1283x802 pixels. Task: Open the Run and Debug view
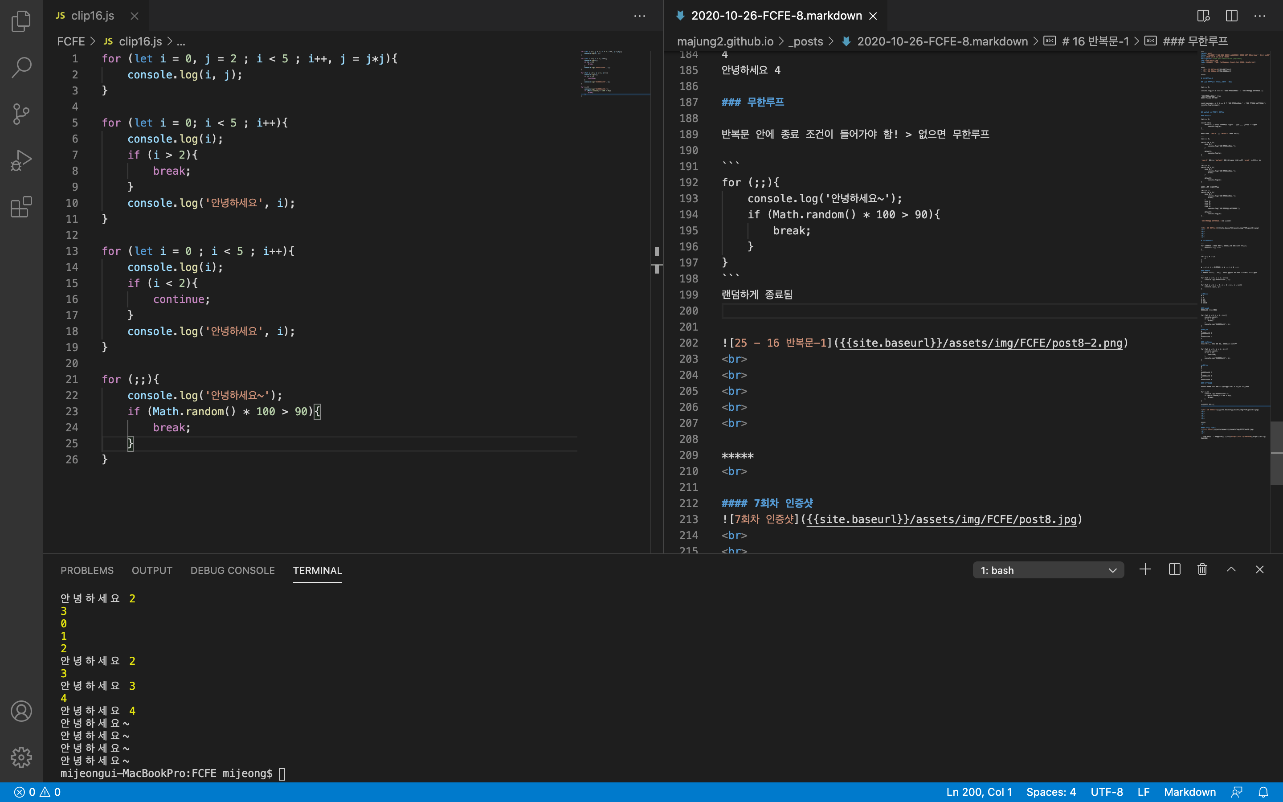click(x=21, y=160)
